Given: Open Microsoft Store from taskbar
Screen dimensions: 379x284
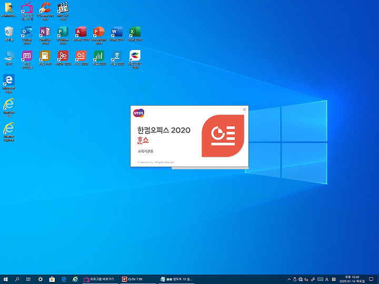Looking at the screenshot, I should click(x=52, y=279).
